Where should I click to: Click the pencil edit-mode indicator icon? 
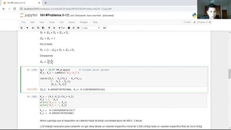coord(195,22)
